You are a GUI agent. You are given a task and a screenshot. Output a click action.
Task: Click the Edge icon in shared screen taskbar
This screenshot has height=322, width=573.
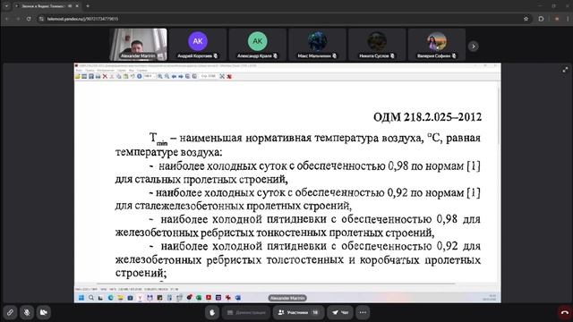pyautogui.click(x=110, y=298)
